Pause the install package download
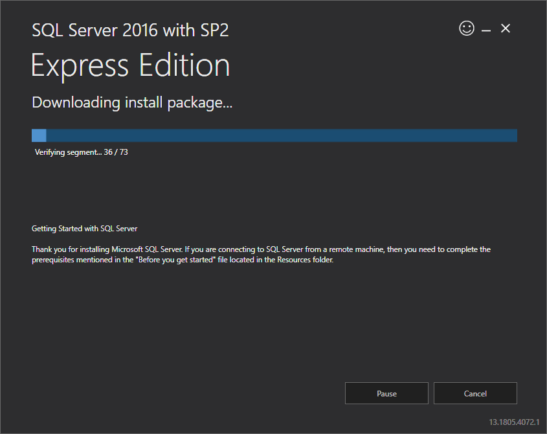The width and height of the screenshot is (547, 434). tap(386, 393)
